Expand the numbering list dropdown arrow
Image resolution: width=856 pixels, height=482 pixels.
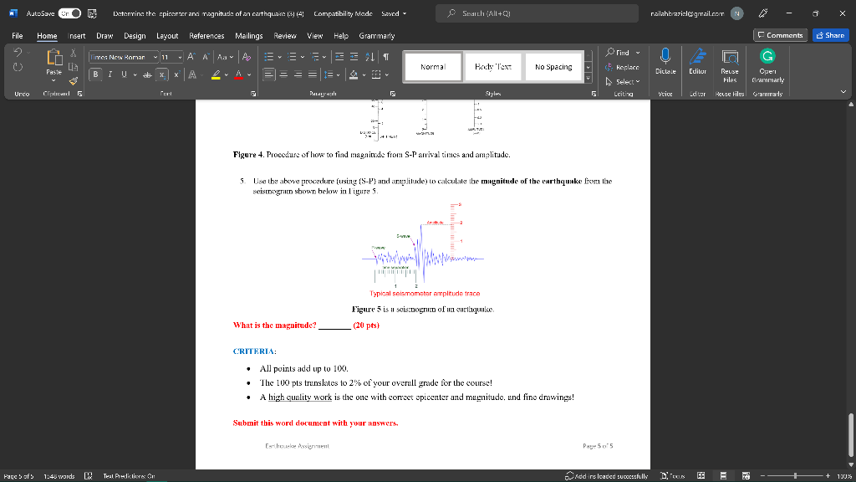(x=303, y=57)
